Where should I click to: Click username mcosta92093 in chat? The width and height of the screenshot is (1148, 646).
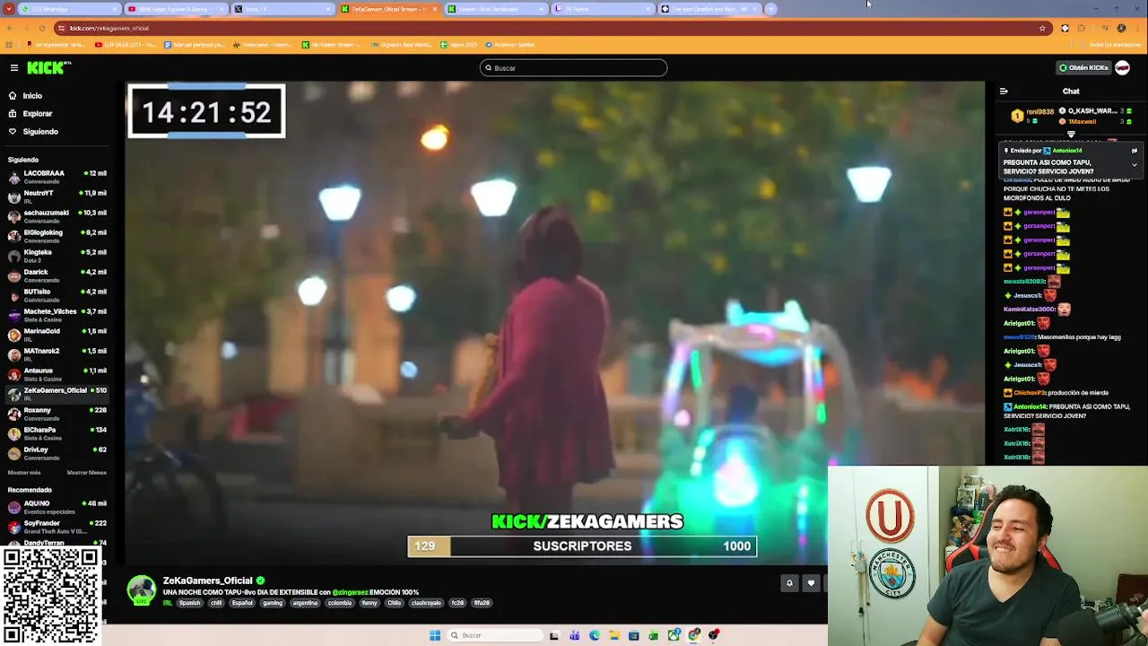coord(1024,282)
